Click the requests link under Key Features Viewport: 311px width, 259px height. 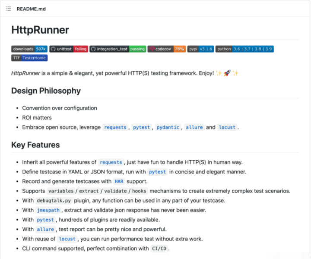coord(111,162)
